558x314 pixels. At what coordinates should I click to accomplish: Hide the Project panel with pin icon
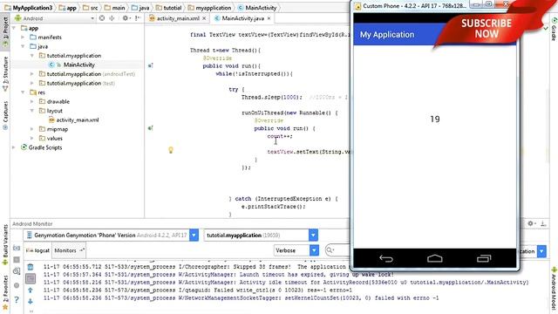tap(138, 17)
